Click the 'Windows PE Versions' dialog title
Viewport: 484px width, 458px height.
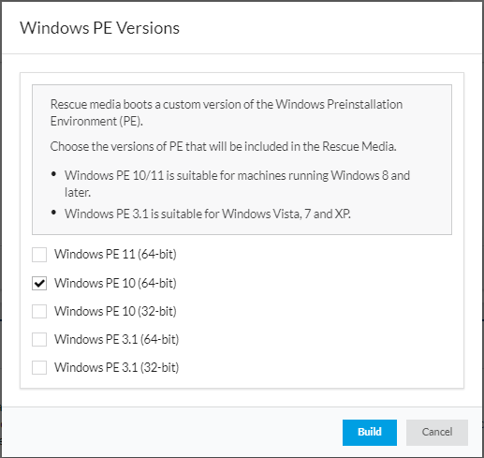100,28
